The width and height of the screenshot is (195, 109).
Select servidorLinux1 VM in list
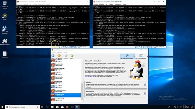[x=66, y=100]
